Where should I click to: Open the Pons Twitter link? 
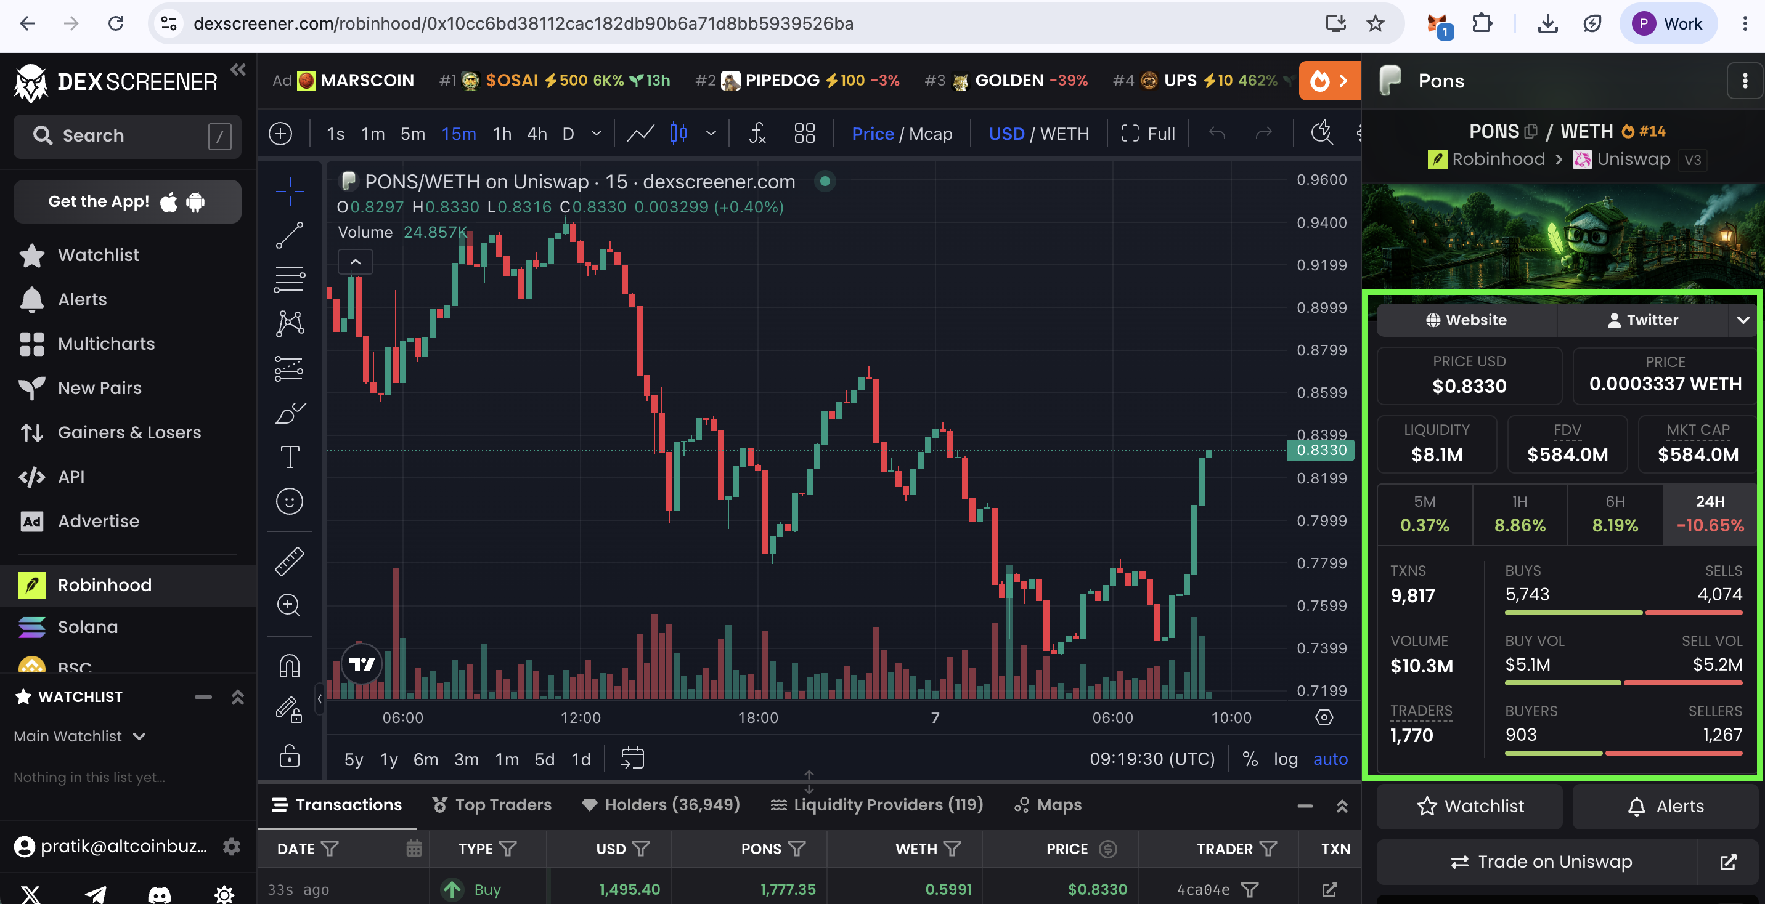pos(1643,320)
